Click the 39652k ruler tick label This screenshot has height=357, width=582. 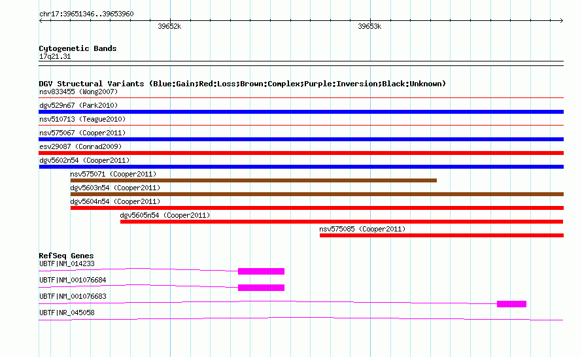[169, 26]
